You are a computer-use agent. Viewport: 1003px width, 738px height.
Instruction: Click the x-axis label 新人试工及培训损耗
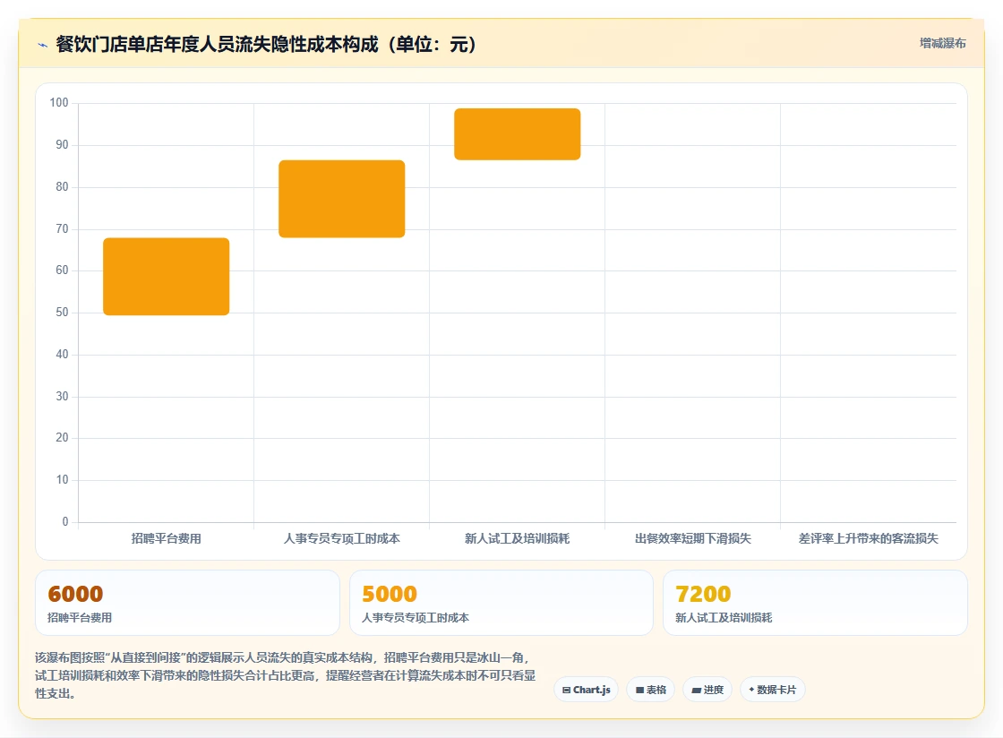click(517, 538)
